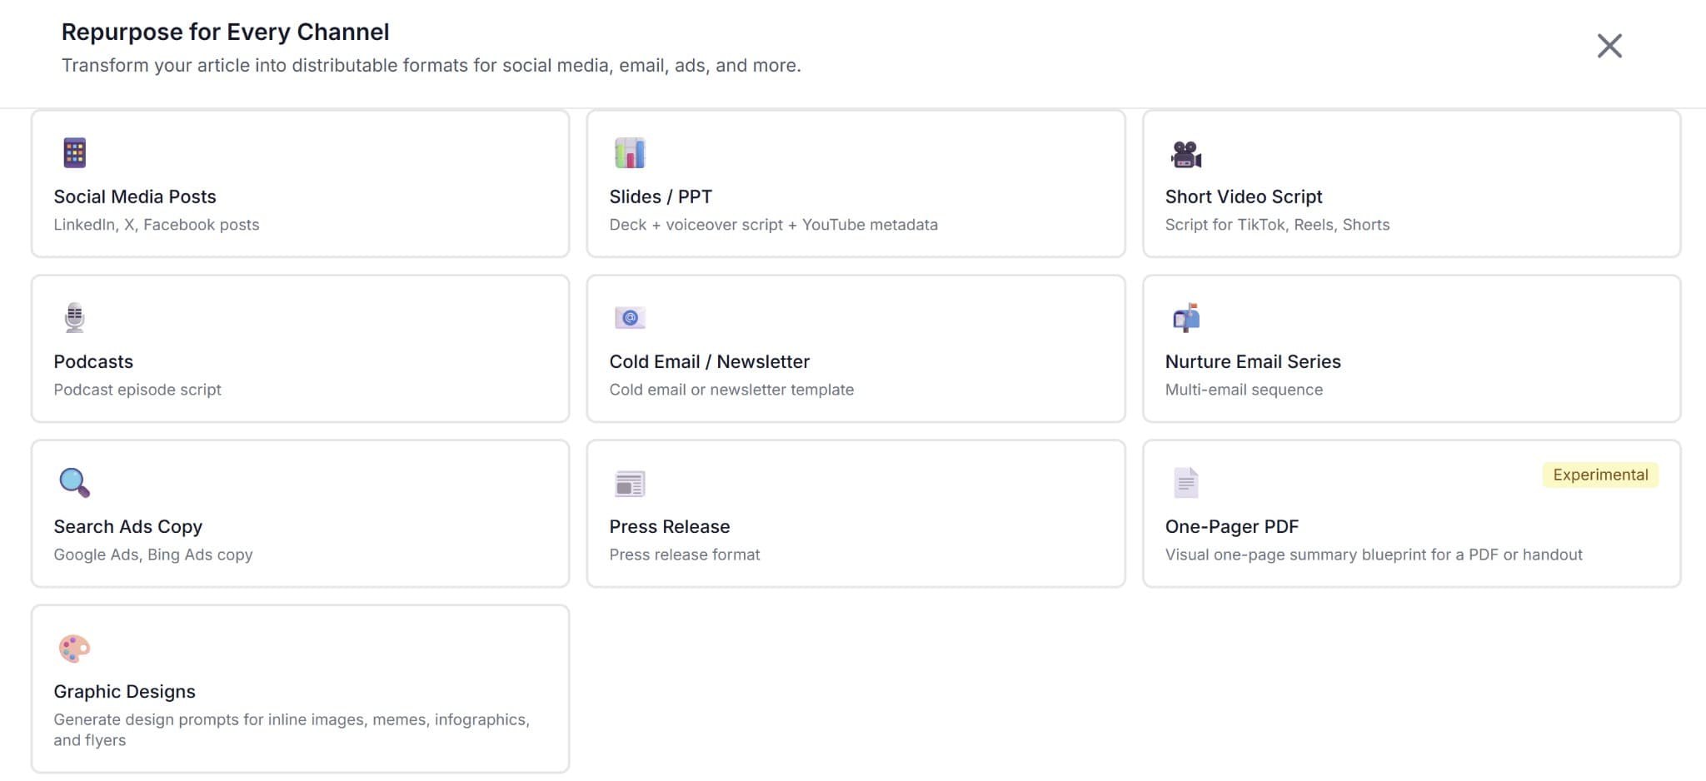The width and height of the screenshot is (1706, 781).
Task: Select the Press Release format card
Action: [855, 514]
